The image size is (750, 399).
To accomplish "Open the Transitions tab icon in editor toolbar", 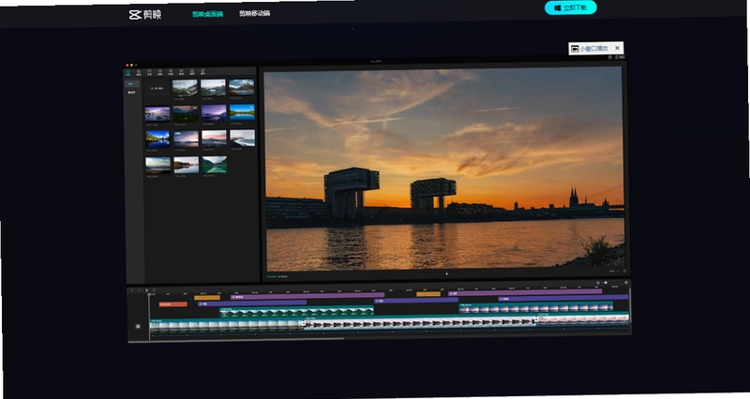I will pos(181,73).
